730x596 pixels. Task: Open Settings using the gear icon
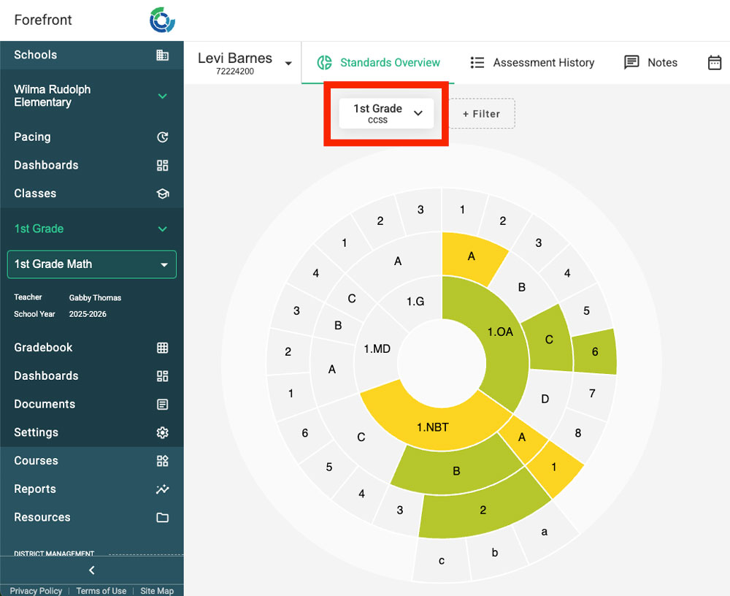(x=162, y=433)
